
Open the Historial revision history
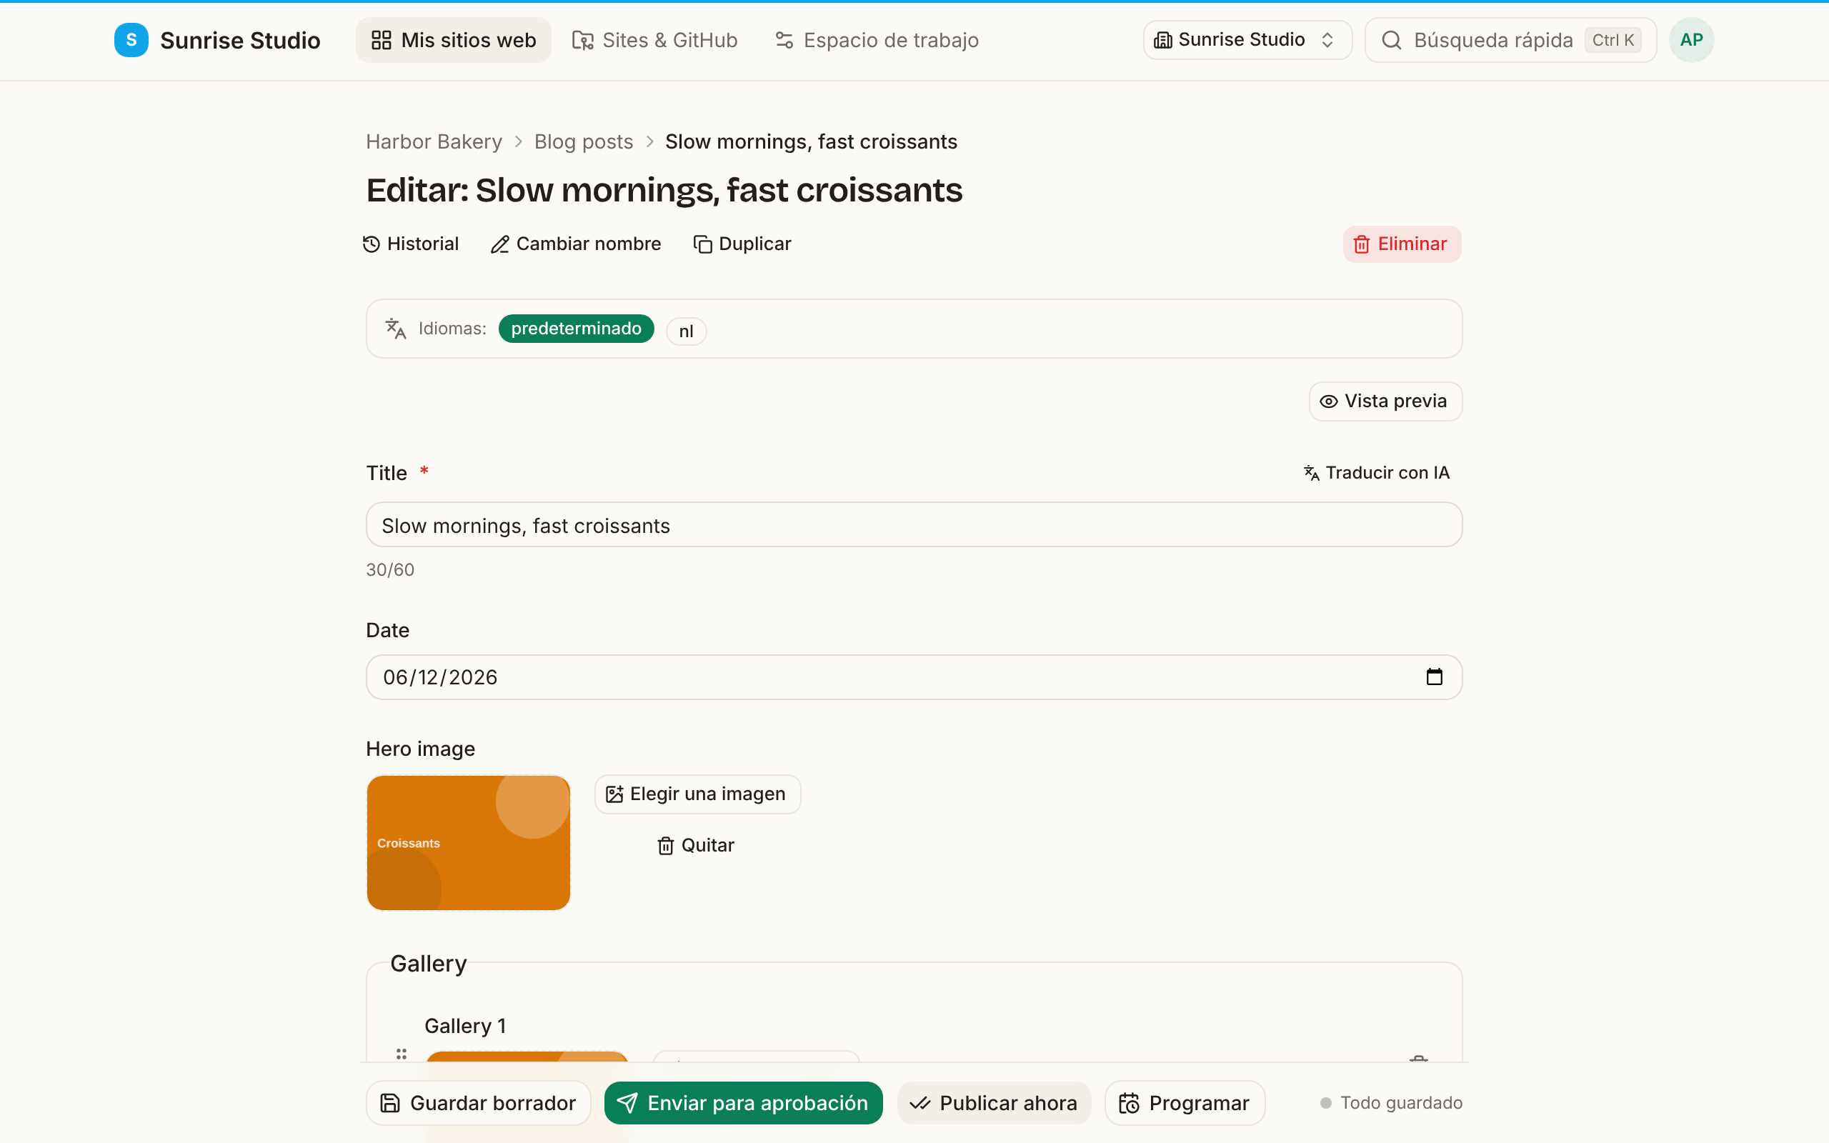point(411,244)
